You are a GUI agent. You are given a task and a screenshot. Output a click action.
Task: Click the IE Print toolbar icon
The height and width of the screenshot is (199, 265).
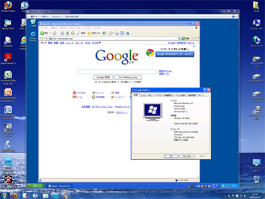click(x=116, y=33)
